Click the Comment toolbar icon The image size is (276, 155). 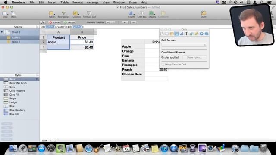coord(163,14)
